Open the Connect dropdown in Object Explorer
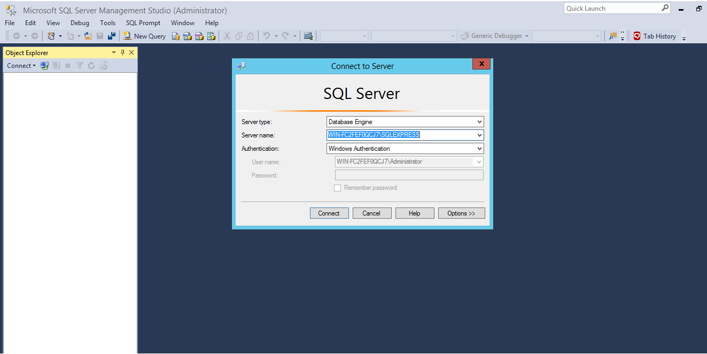Screen dimensions: 707x354 21,66
